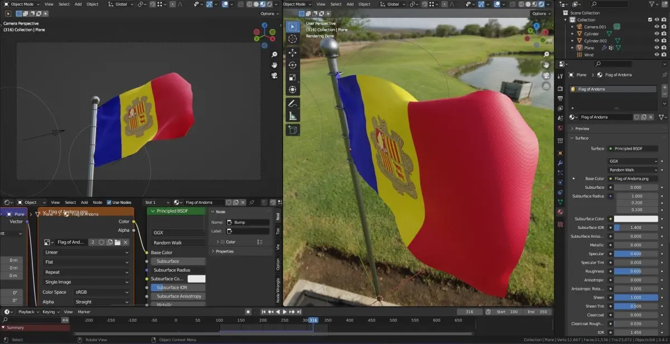Image resolution: width=670 pixels, height=344 pixels.
Task: Click Base Color Flag of Andorra.png field
Action: tap(633, 179)
